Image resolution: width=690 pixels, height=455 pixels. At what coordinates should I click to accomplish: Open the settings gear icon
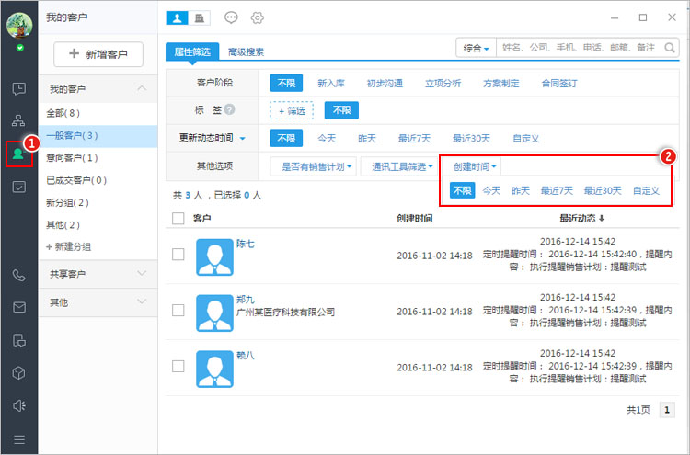(x=257, y=18)
